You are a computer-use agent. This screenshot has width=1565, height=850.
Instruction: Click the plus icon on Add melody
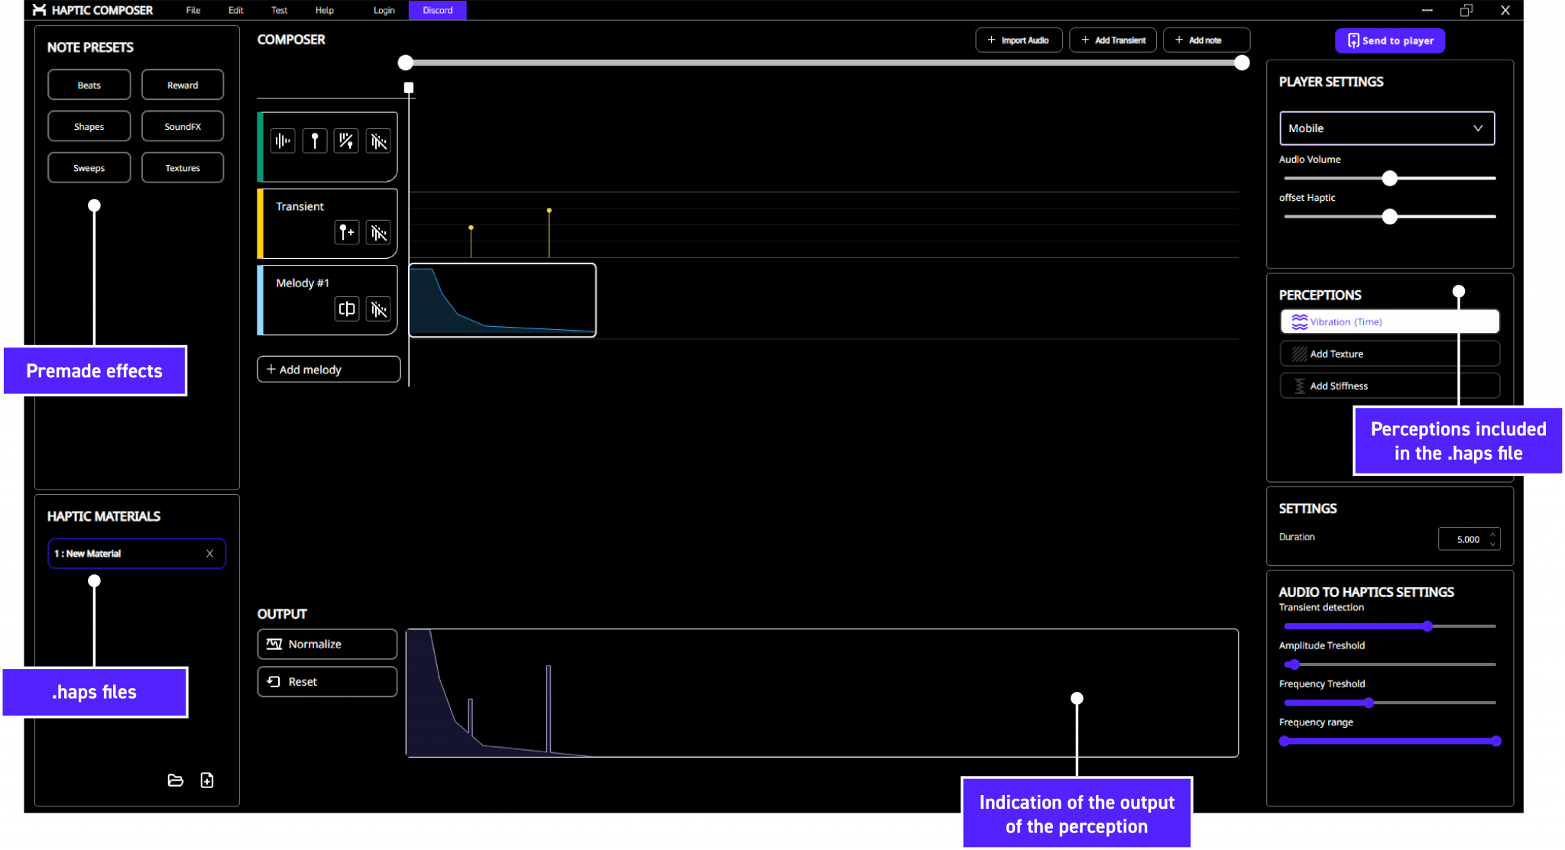[271, 369]
